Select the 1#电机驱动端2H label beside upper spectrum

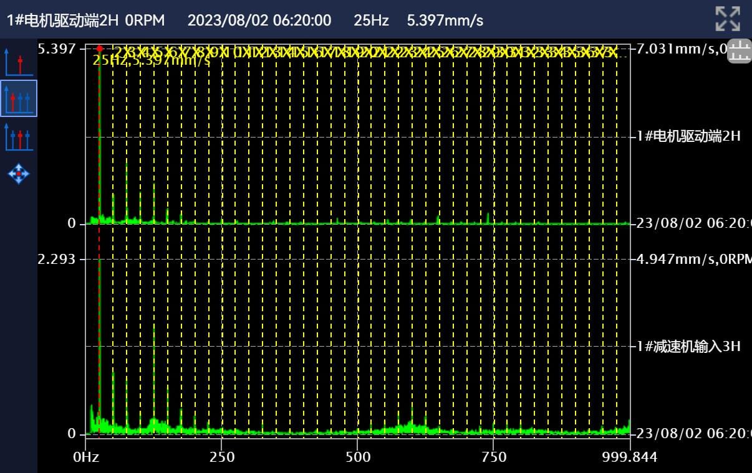[688, 136]
